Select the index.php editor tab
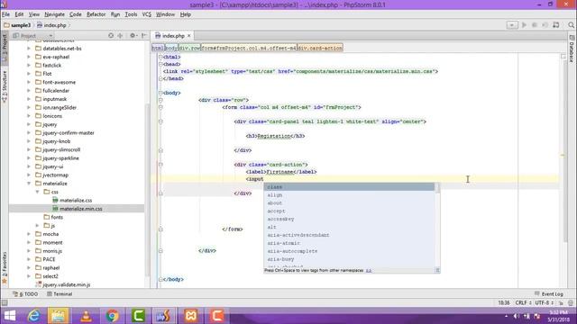The image size is (577, 324). point(173,36)
